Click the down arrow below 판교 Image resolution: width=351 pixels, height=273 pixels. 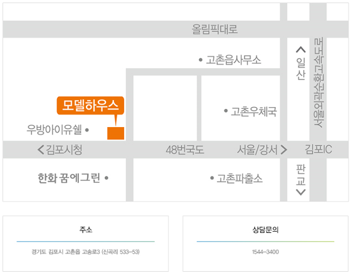click(301, 192)
